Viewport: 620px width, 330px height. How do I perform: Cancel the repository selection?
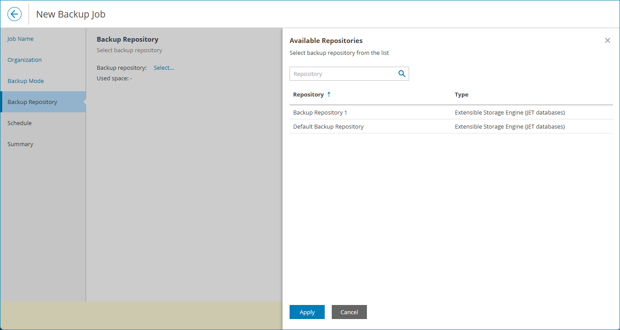click(x=349, y=312)
